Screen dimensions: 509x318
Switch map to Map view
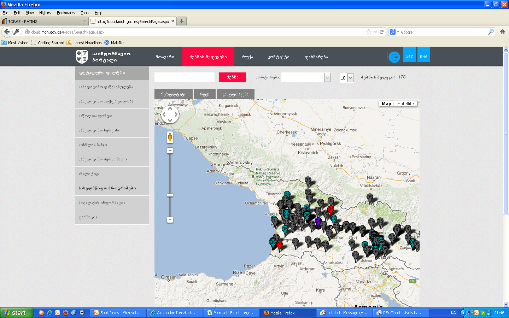[386, 104]
